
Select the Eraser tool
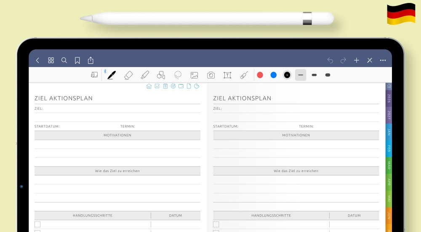tap(128, 75)
